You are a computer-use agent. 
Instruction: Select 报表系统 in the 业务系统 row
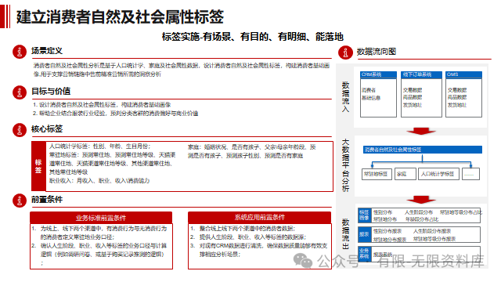pos(383,255)
